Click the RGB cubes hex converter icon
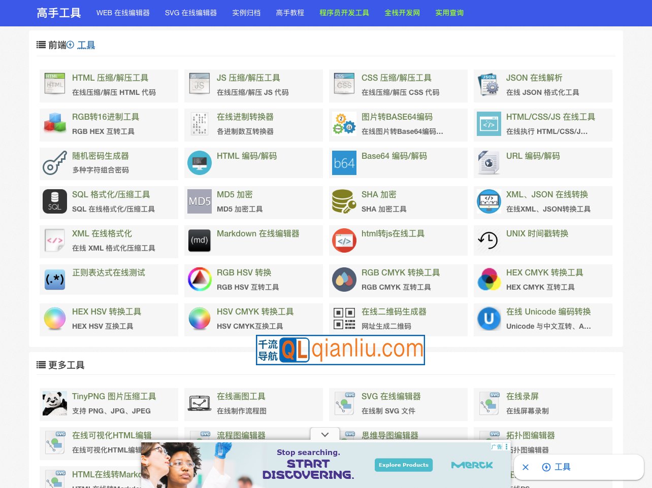652x488 pixels. [55, 124]
